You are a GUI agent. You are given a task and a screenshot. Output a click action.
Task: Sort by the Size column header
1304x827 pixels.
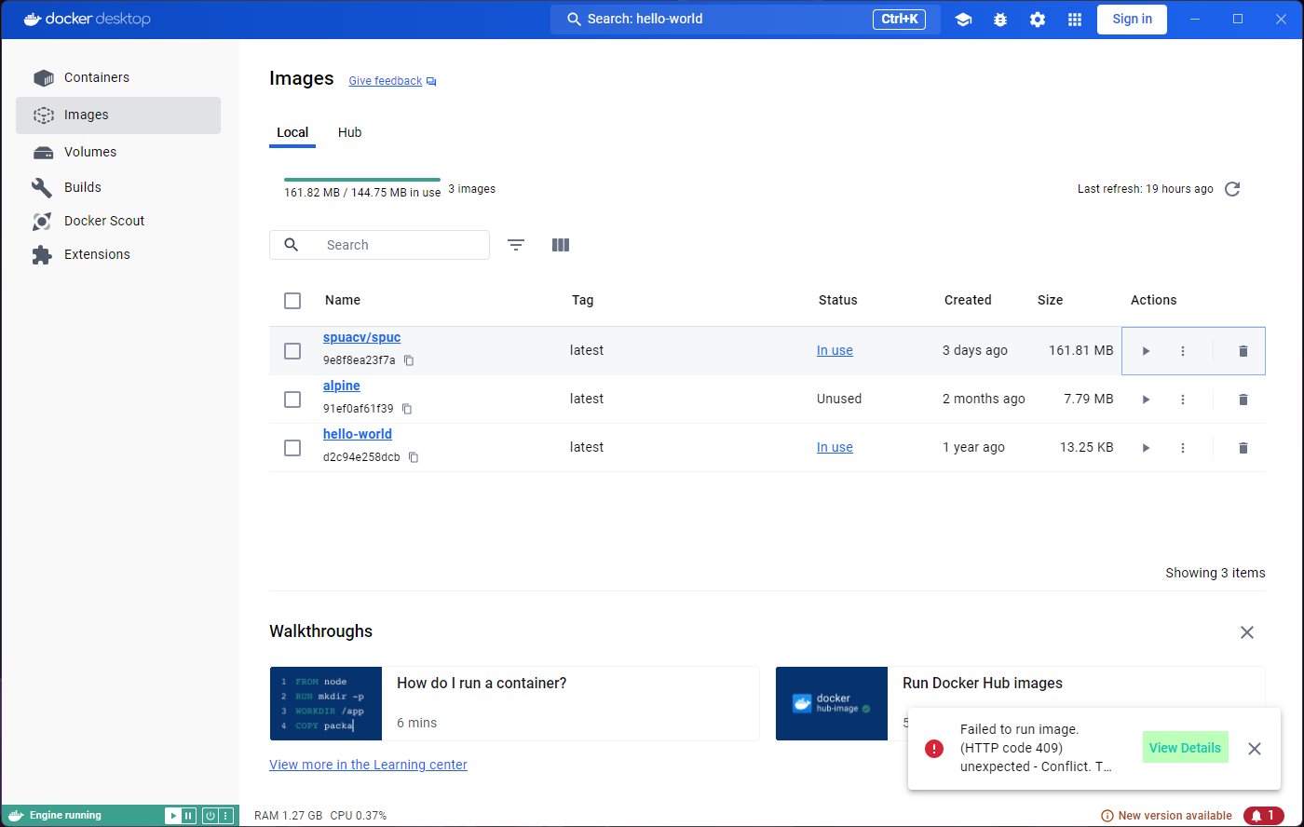click(1050, 300)
